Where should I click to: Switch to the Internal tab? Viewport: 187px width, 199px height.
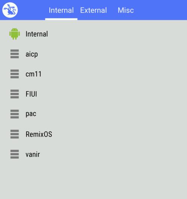61,10
